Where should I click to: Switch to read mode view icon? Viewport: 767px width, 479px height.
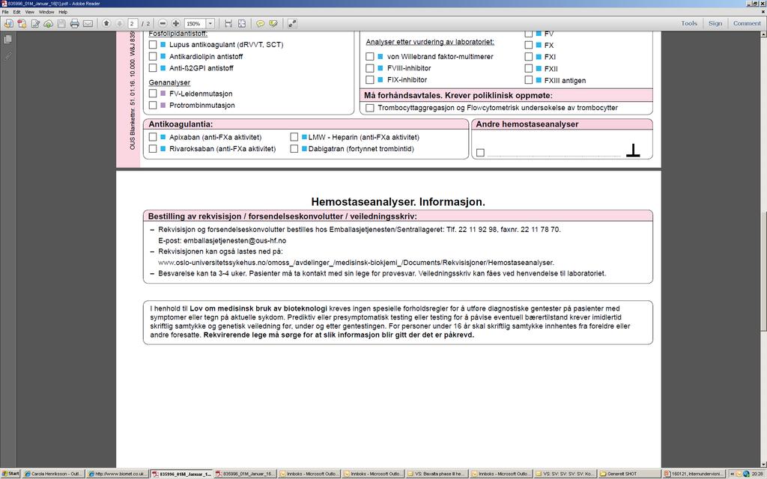pos(292,23)
